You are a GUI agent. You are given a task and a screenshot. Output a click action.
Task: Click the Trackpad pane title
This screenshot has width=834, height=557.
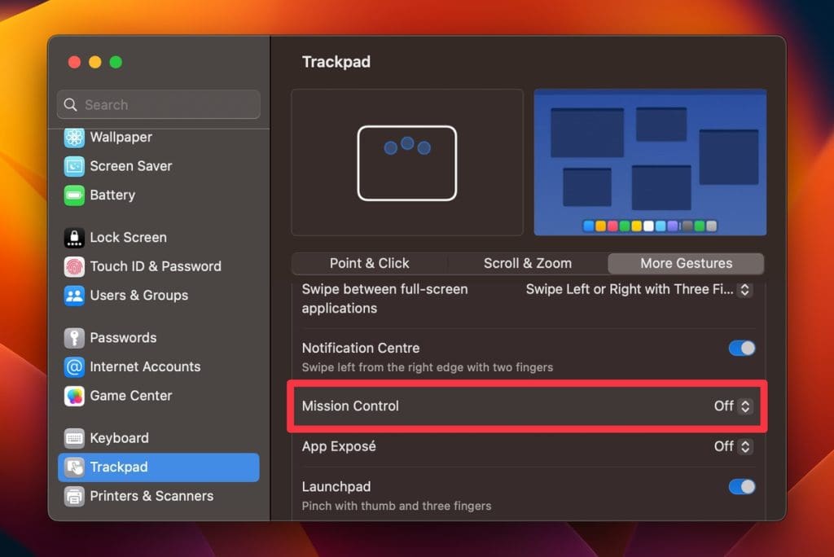(x=336, y=62)
